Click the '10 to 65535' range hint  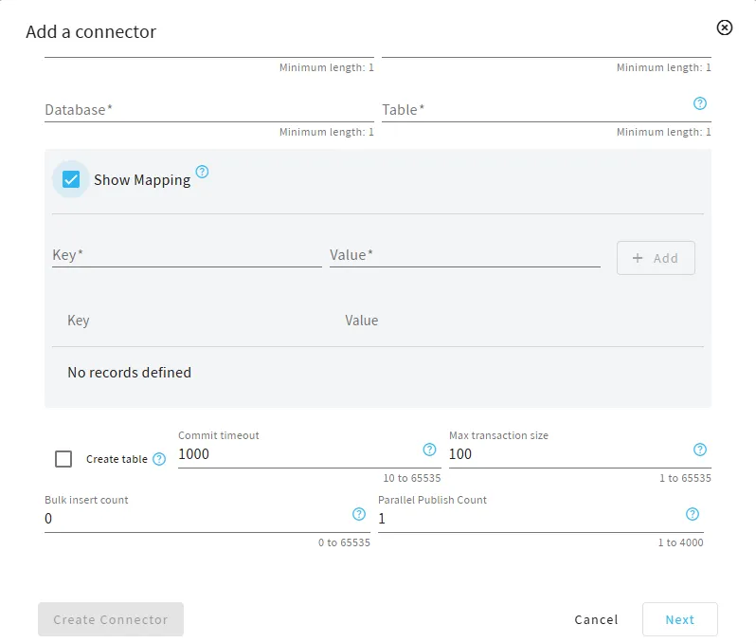pyautogui.click(x=412, y=478)
